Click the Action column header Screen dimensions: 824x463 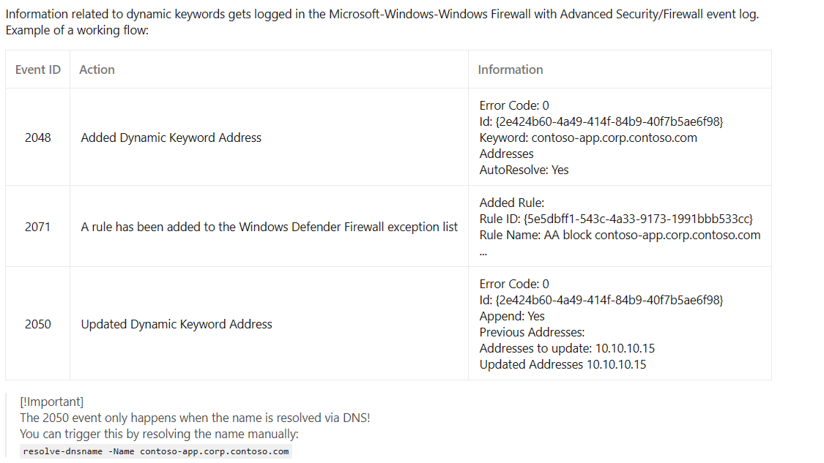(97, 69)
